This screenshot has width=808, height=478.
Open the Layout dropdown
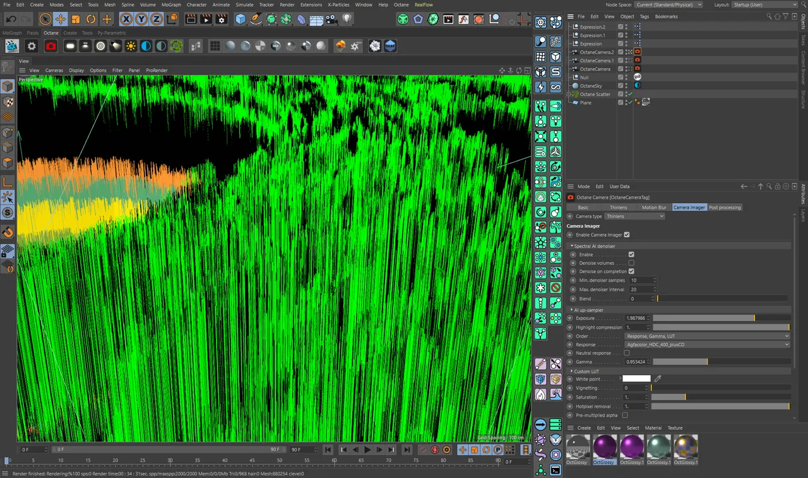(x=764, y=4)
